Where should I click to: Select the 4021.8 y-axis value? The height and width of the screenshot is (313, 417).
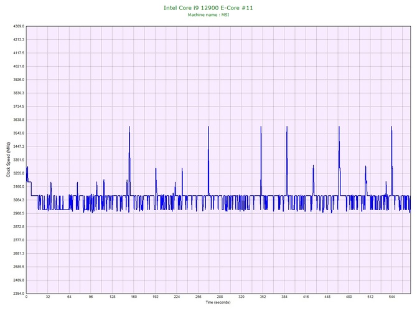[19, 66]
